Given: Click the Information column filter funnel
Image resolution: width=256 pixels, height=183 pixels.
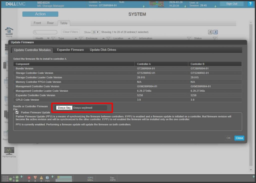Looking at the screenshot, I should tap(189, 38).
